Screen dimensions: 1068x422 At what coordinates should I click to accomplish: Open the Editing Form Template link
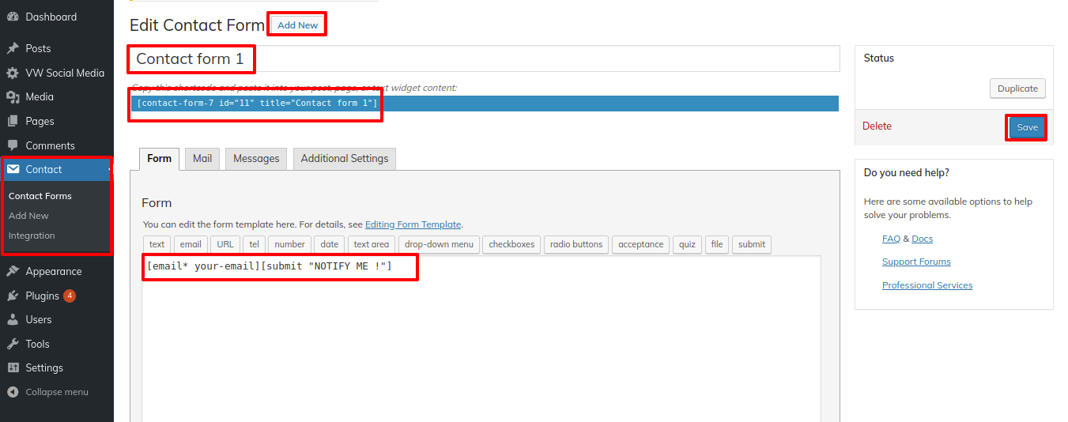click(413, 224)
